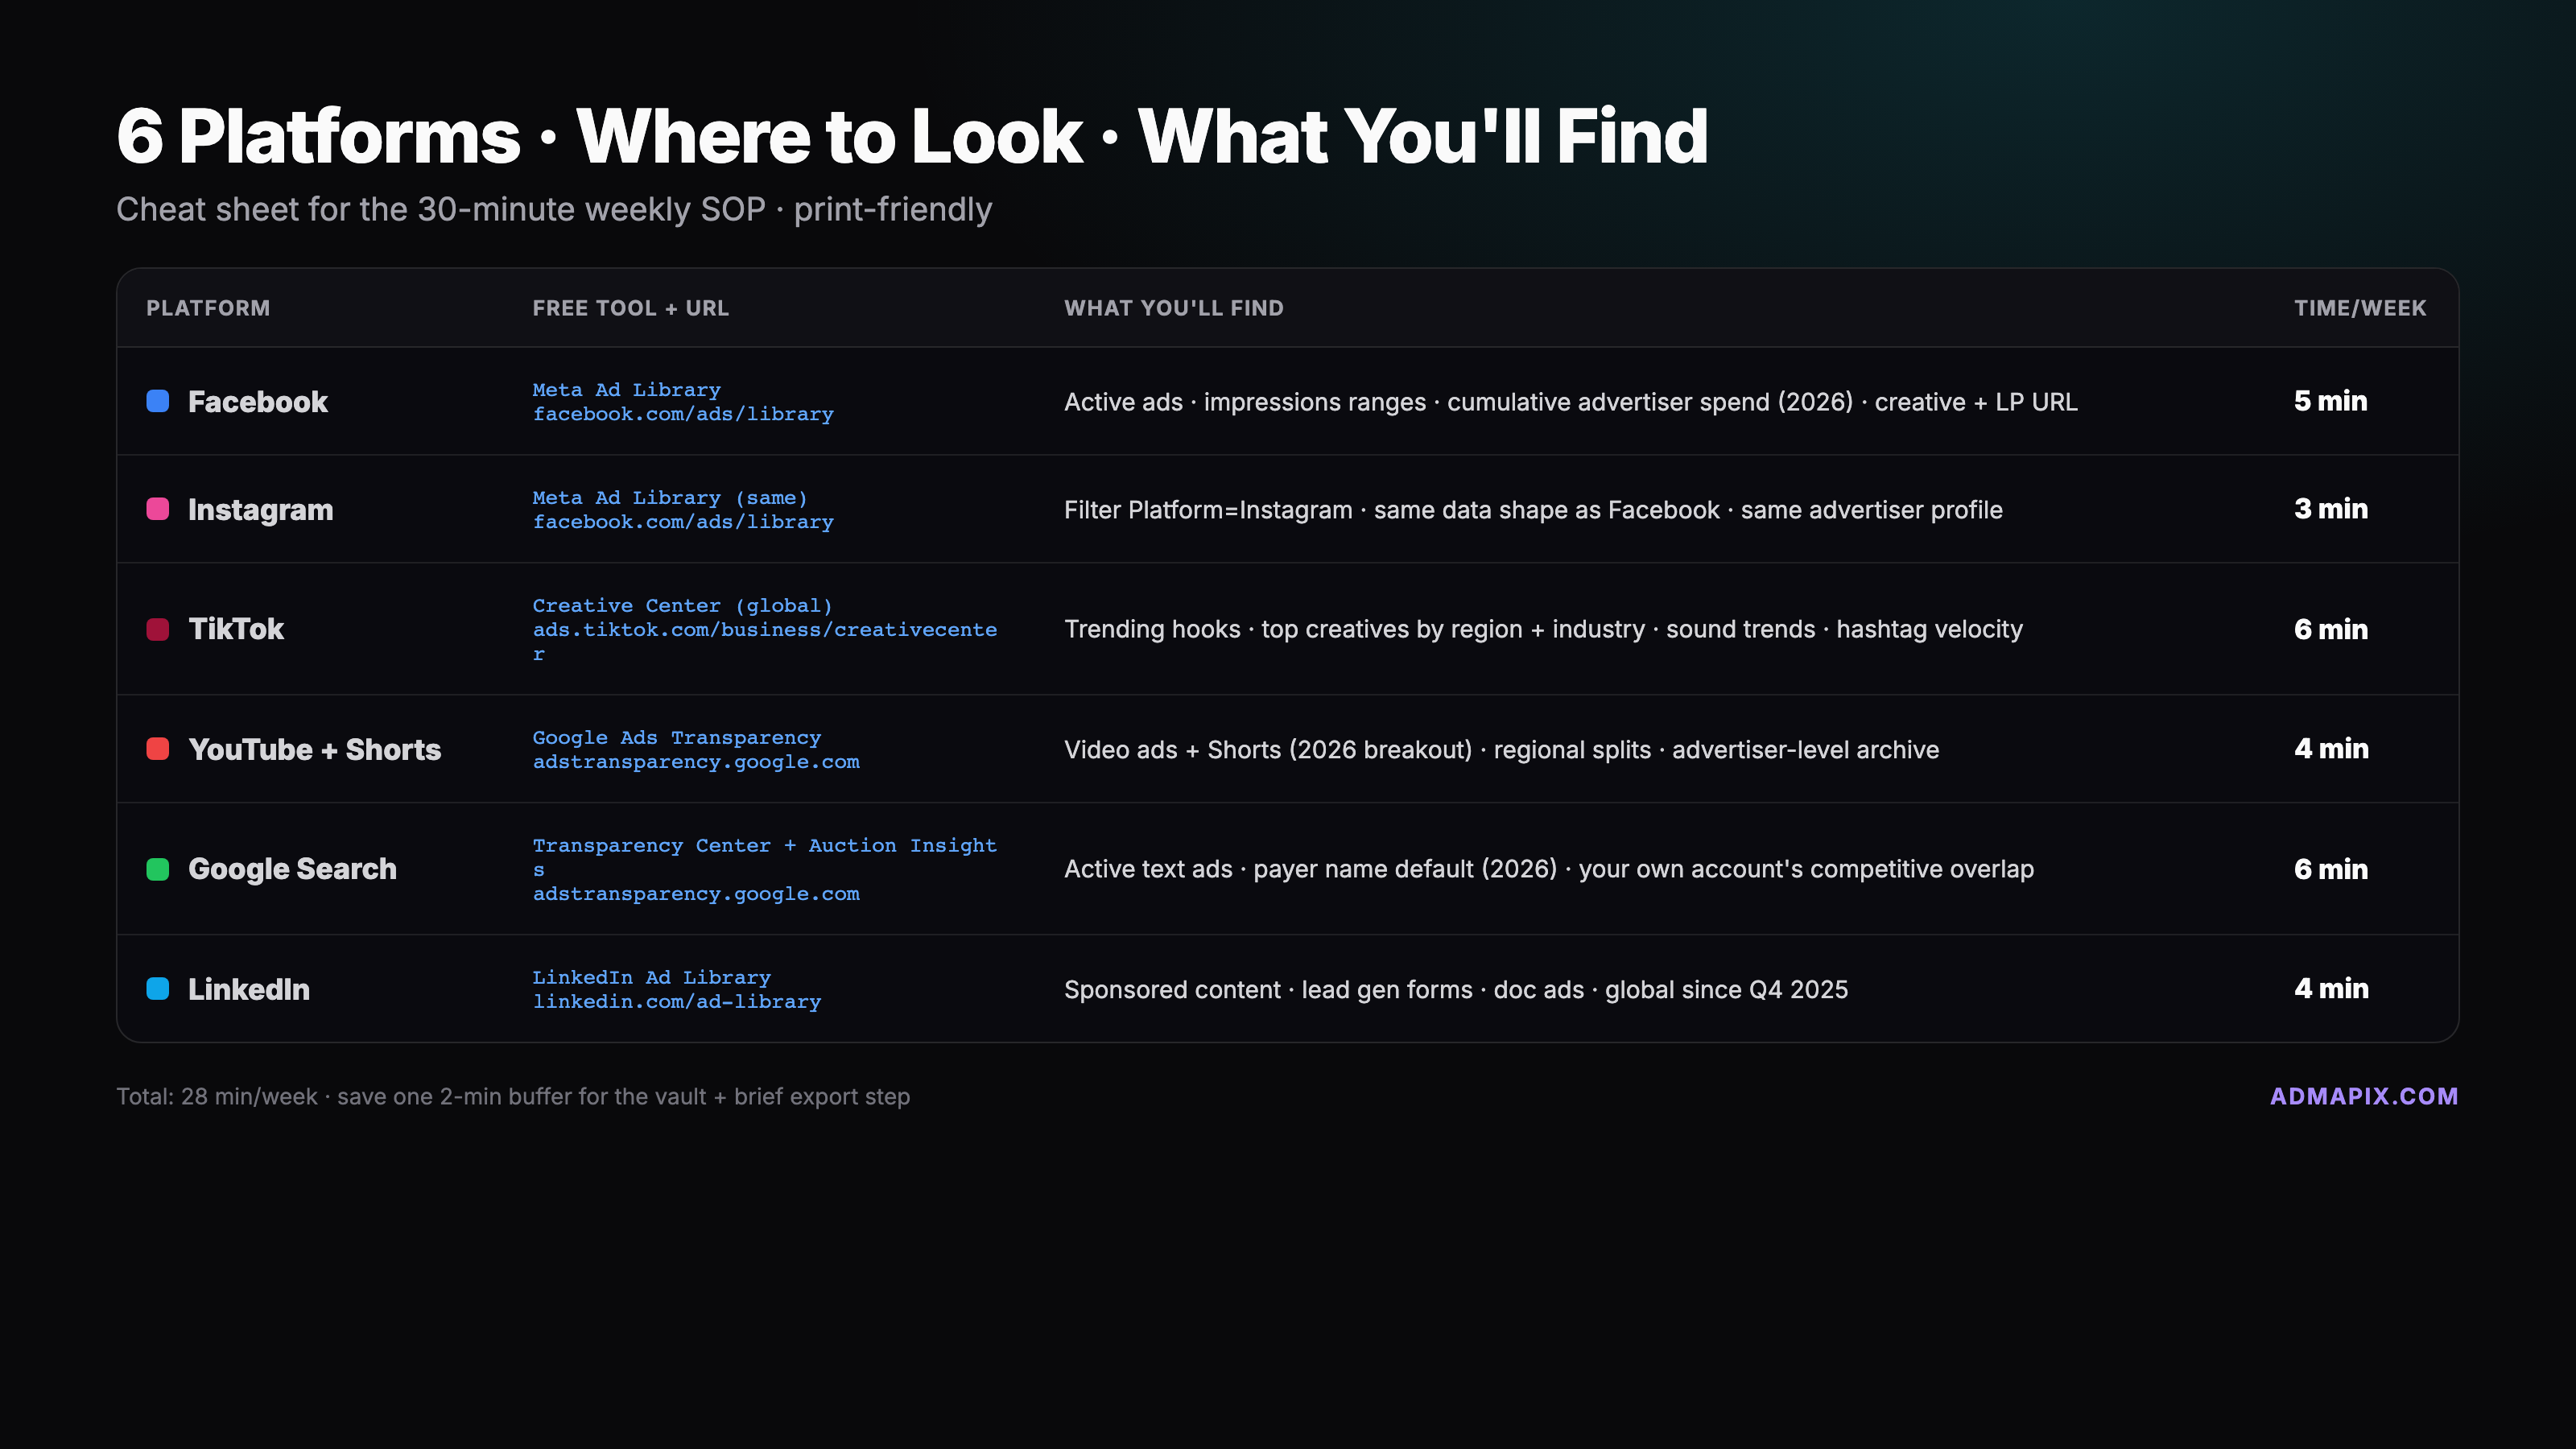The width and height of the screenshot is (2576, 1449).
Task: Click the FREE TOOL + URL header
Action: point(630,308)
